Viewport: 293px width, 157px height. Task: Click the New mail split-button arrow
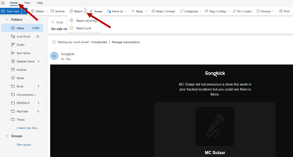pyautogui.click(x=24, y=11)
